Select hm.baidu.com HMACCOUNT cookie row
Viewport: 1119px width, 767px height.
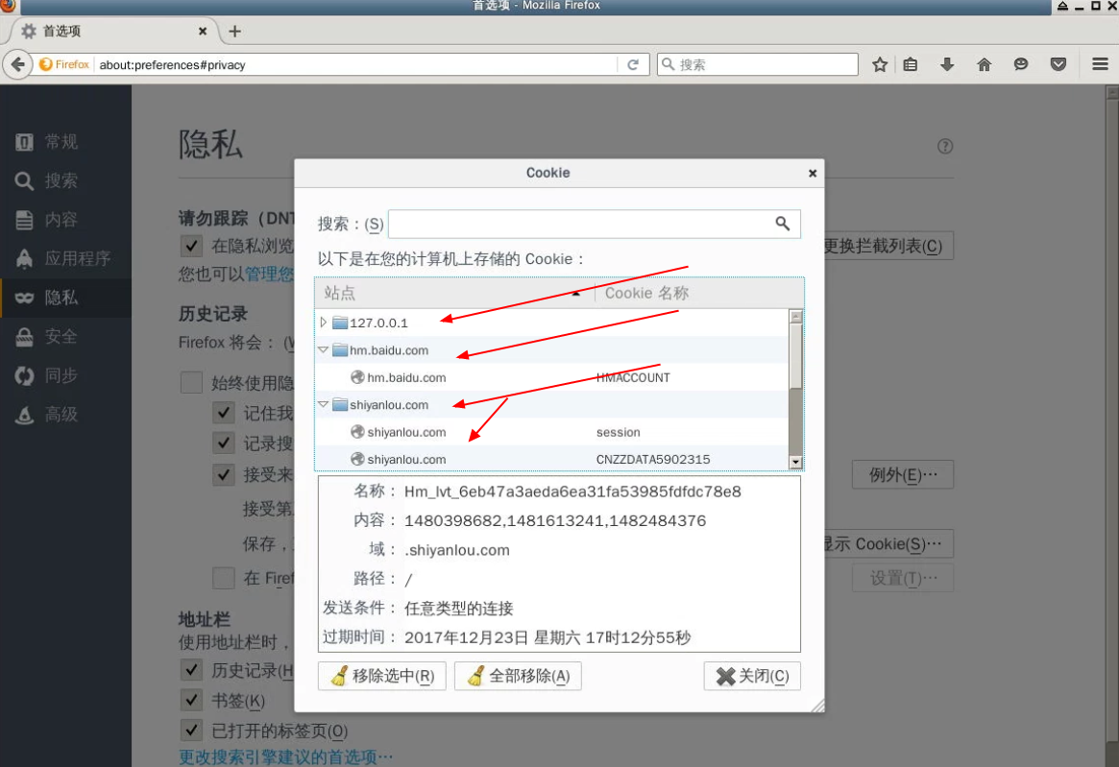pos(551,377)
